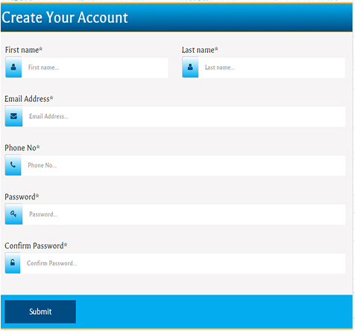Click the padlock icon for Confirm Password
Screen dimensions: 355x331
(13, 263)
